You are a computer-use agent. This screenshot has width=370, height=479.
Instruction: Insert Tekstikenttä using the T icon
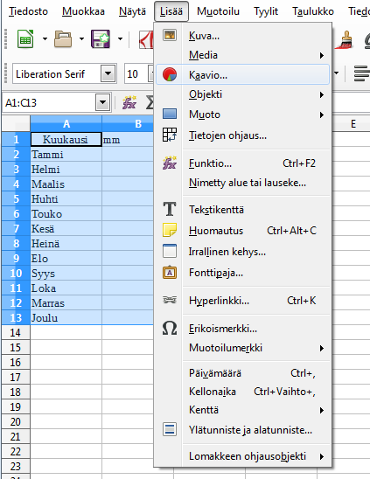tap(242, 210)
